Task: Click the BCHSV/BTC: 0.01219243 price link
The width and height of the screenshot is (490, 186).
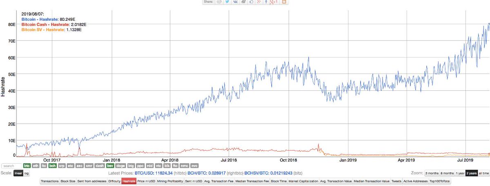Action: click(269, 173)
